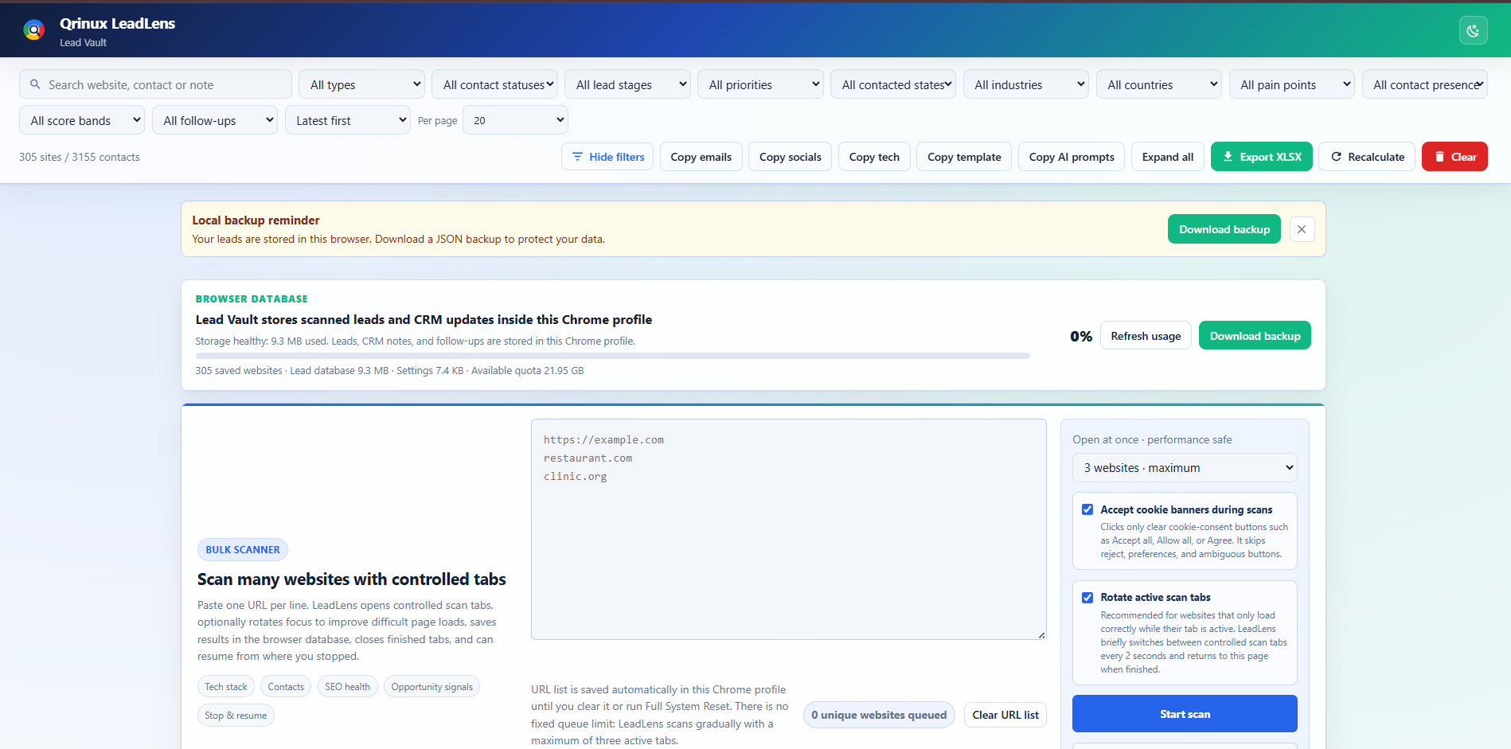Click the Scan many websites with controlled tabs heading
1511x749 pixels.
(352, 579)
